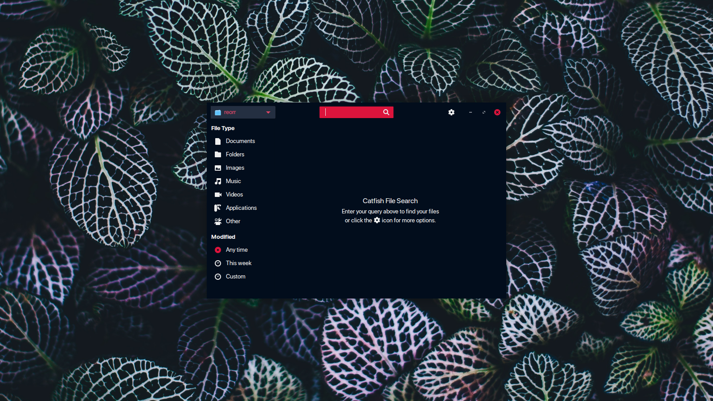This screenshot has height=401, width=713.
Task: Filter results by Images
Action: point(235,168)
